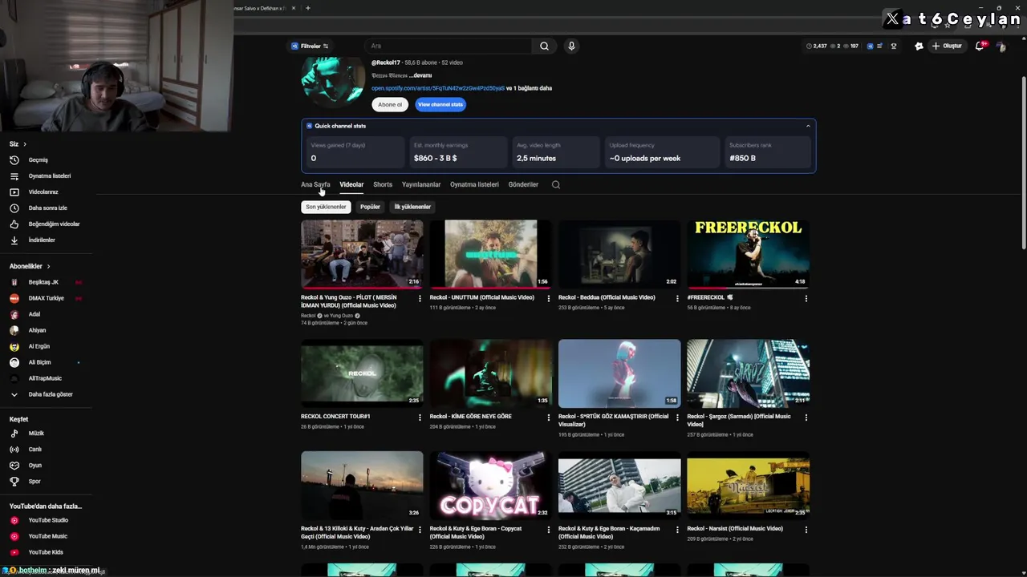Switch to Shorts tab
1027x577 pixels.
pyautogui.click(x=383, y=184)
